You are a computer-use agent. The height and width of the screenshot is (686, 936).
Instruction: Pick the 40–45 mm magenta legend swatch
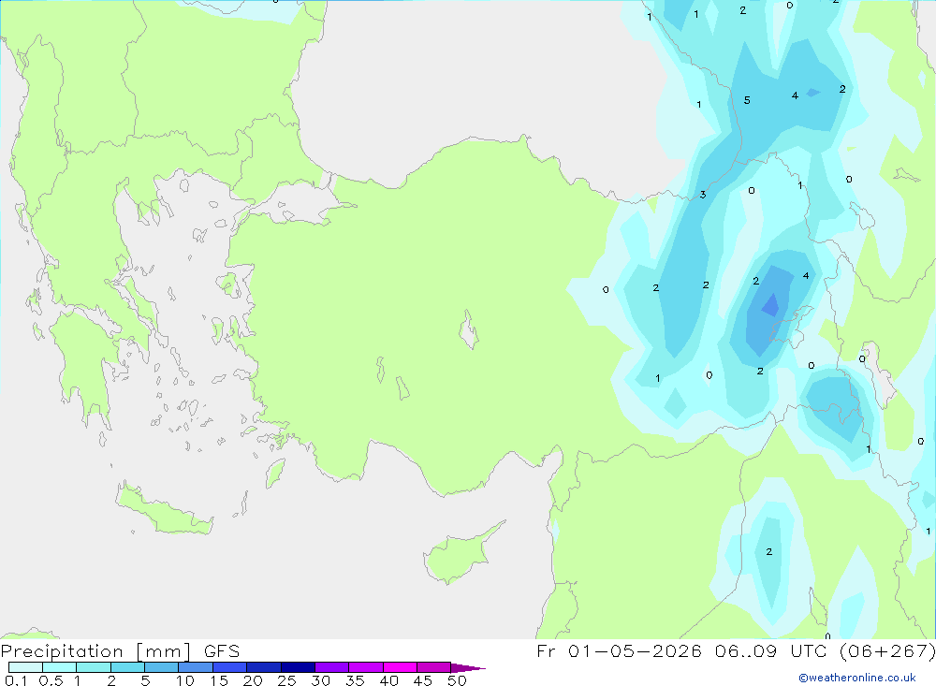tap(400, 667)
